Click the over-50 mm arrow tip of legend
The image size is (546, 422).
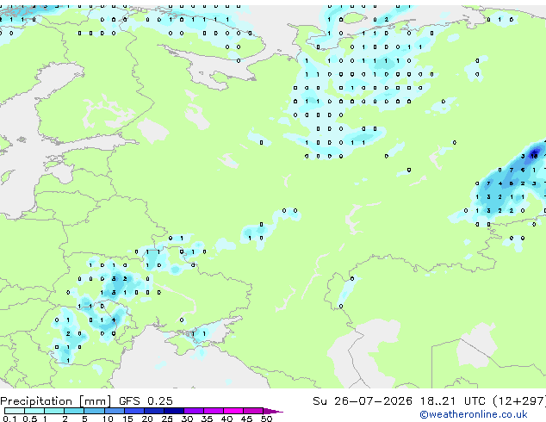point(273,411)
